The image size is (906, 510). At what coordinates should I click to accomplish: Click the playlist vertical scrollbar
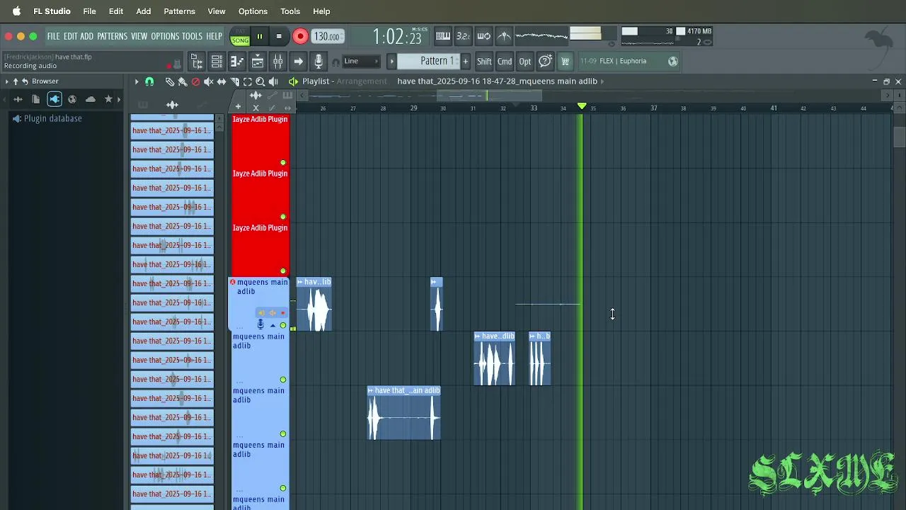pos(899,137)
